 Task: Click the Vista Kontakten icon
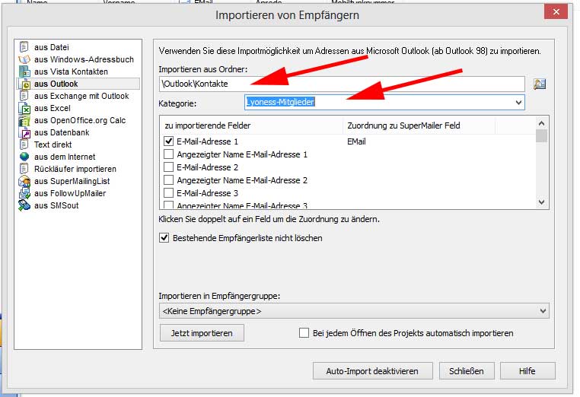pyautogui.click(x=24, y=71)
